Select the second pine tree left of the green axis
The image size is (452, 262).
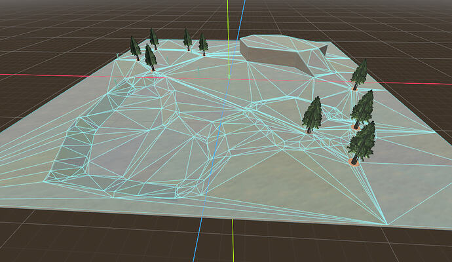click(187, 40)
